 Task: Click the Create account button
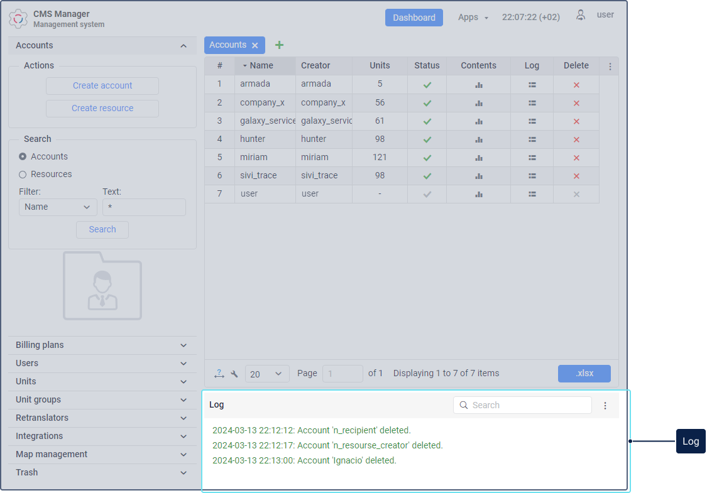click(102, 86)
